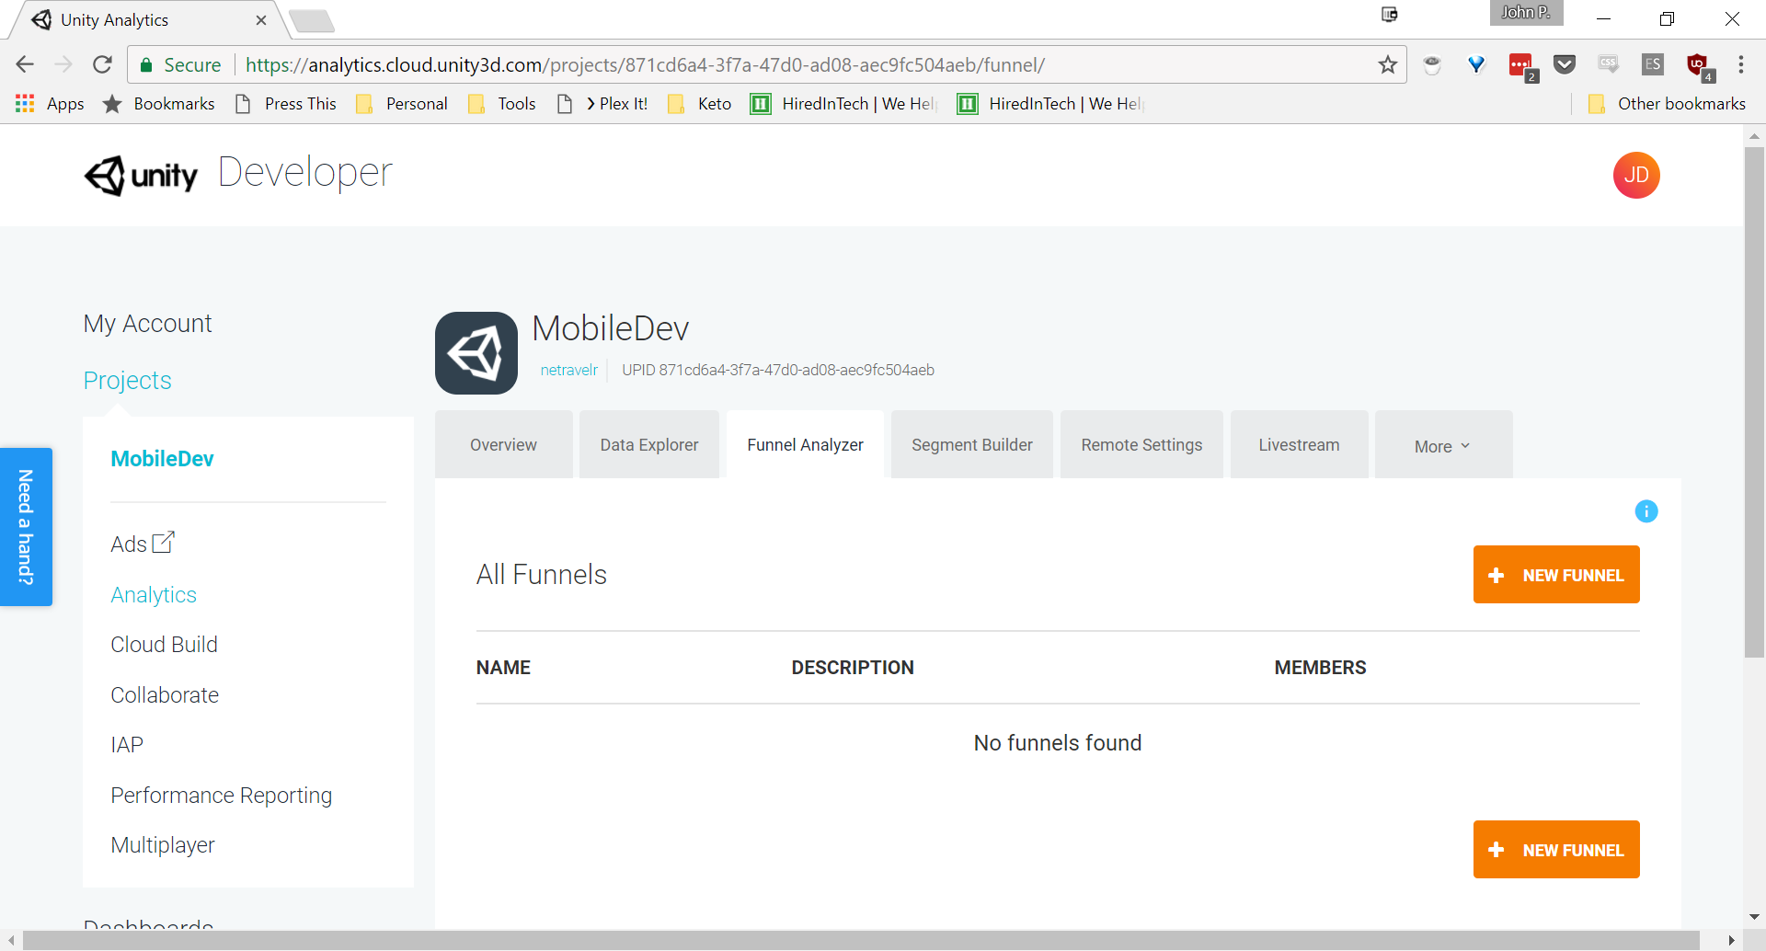
Task: Click the blue Y extension icon
Action: pyautogui.click(x=1476, y=64)
